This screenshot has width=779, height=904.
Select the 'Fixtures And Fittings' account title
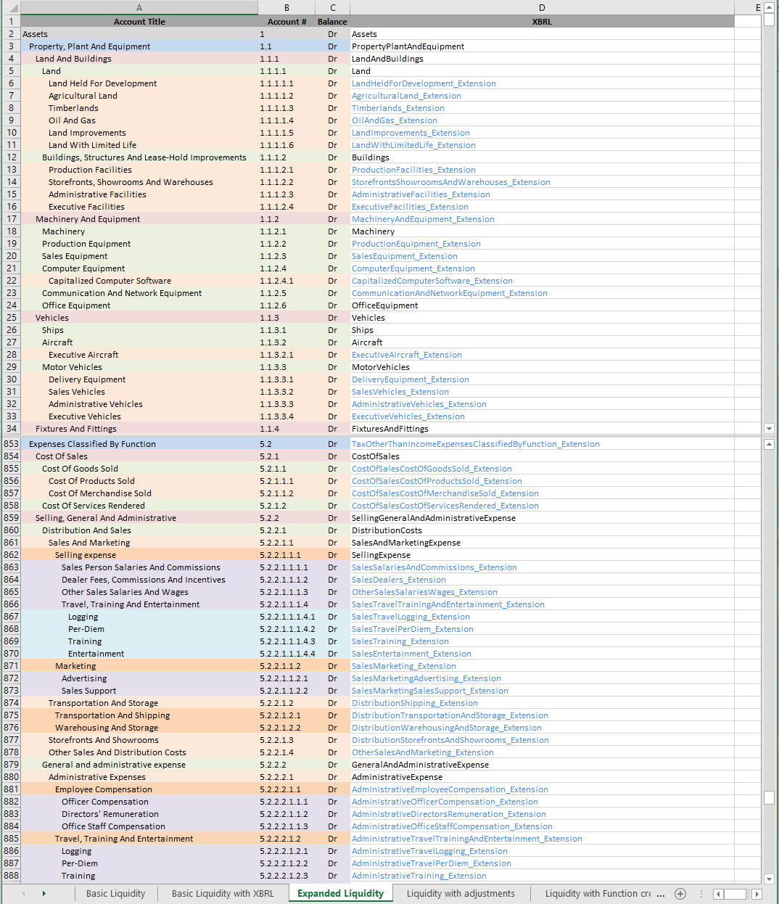pos(139,429)
